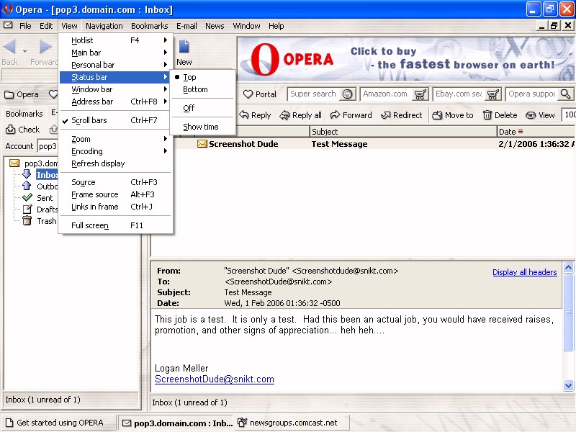576x432 pixels.
Task: Switch to newsgroups.comcast.net window tab
Action: 292,423
